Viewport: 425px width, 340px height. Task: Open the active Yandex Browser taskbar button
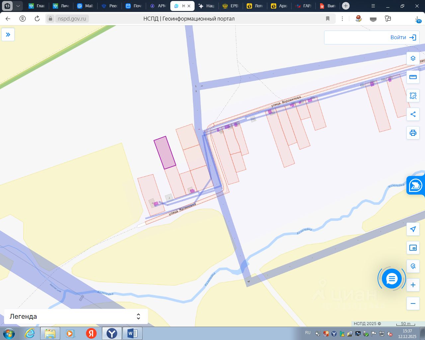click(x=112, y=333)
